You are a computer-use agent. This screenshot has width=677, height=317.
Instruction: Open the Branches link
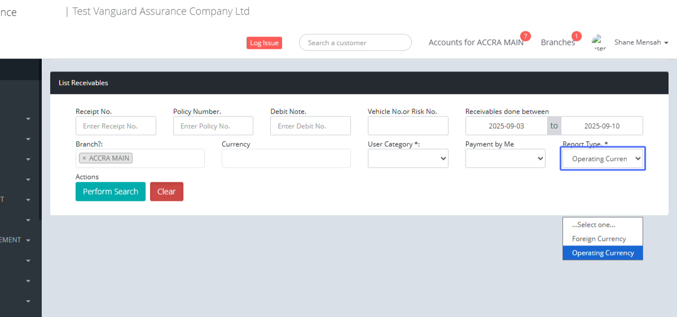(557, 42)
